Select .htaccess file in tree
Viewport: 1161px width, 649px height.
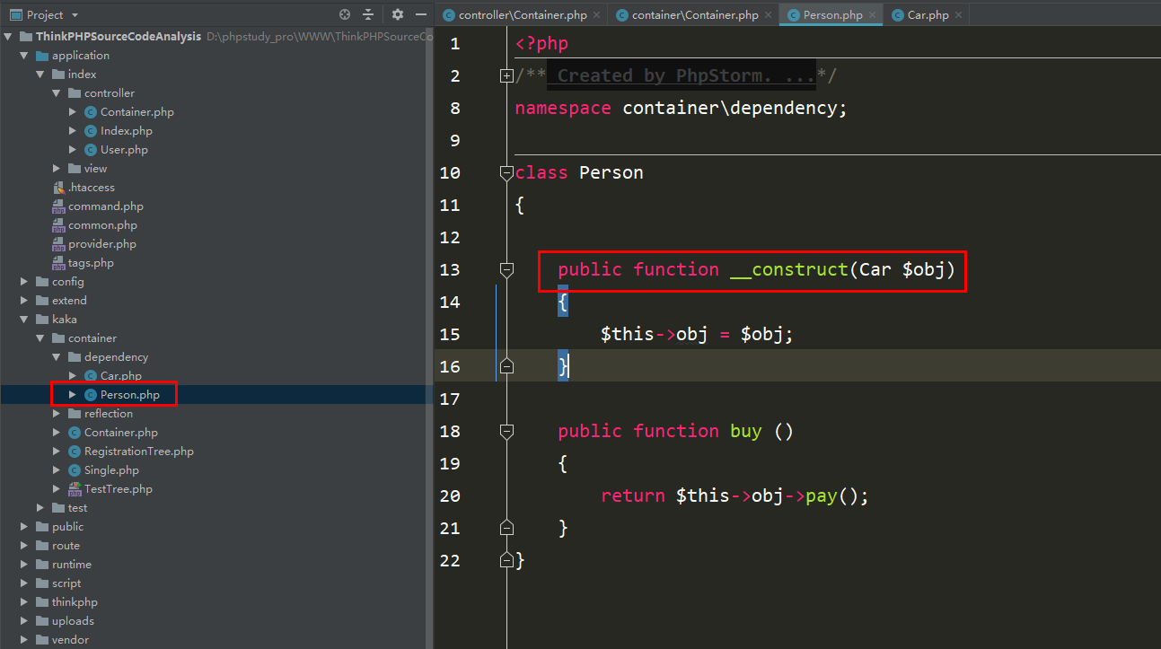point(91,188)
